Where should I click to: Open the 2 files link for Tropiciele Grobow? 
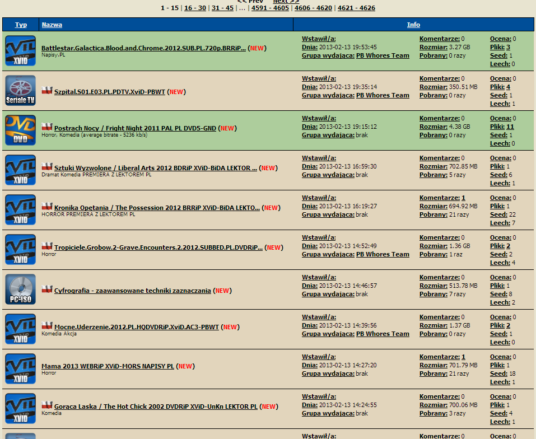[x=509, y=246]
